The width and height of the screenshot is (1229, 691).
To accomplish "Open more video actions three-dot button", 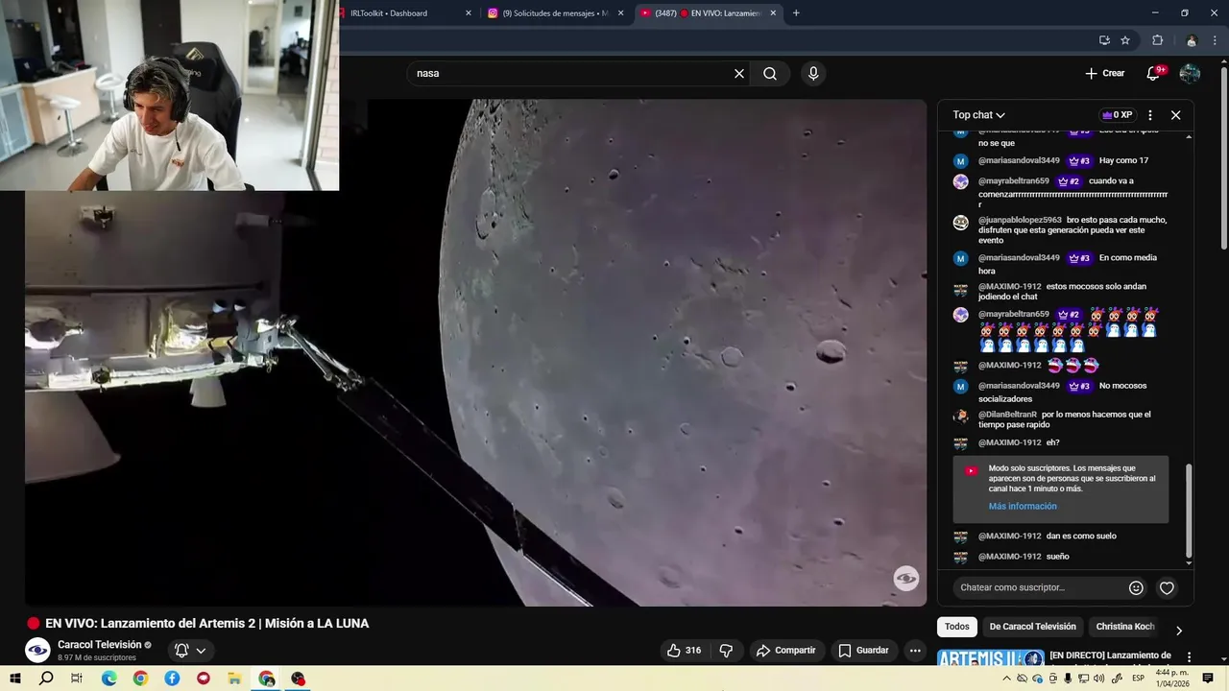I will 915,651.
